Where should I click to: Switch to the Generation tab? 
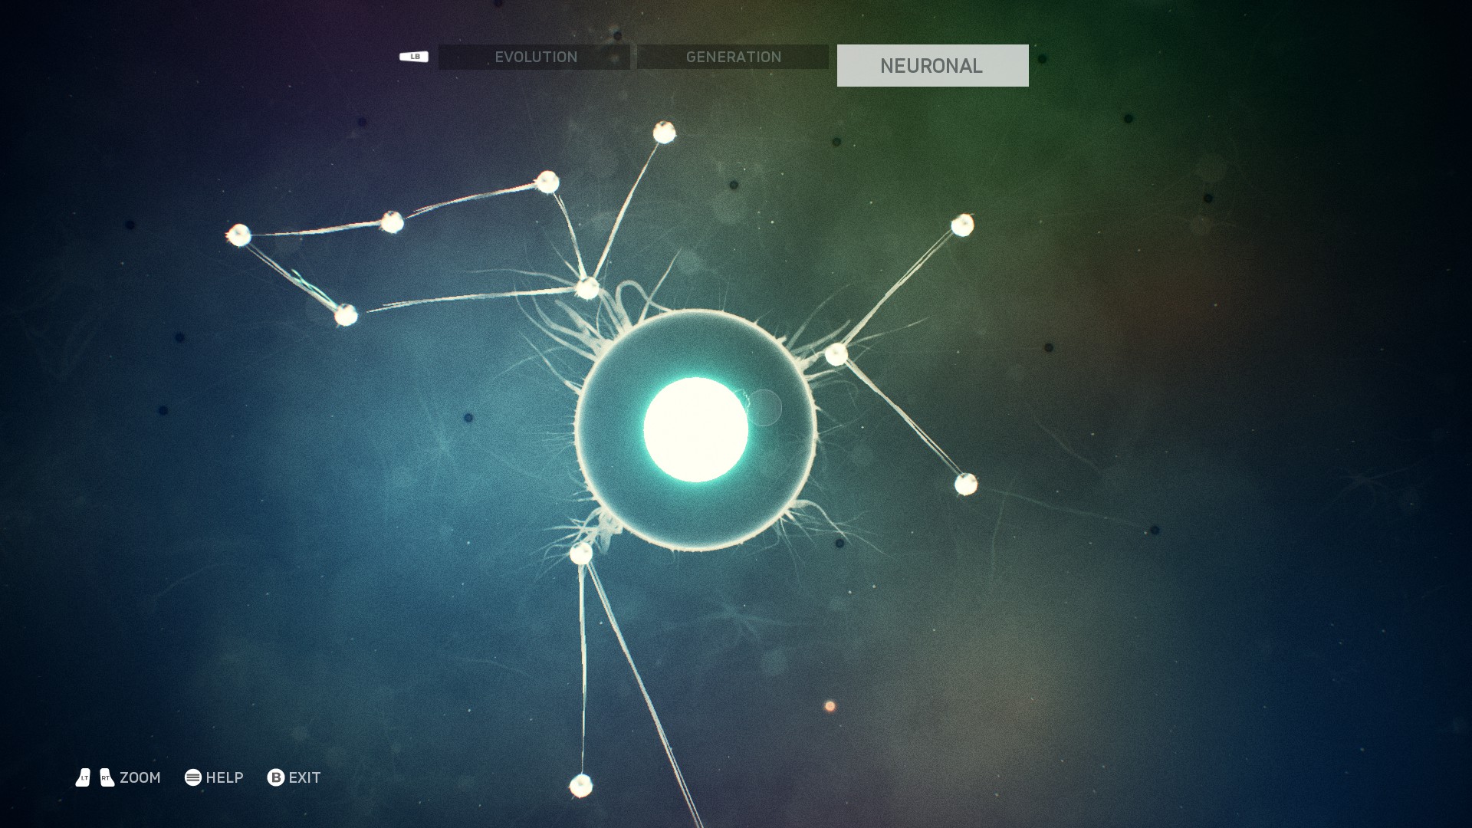[x=733, y=57]
